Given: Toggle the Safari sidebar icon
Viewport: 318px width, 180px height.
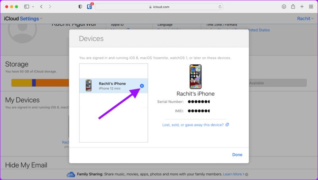Looking at the screenshot, I should click(27, 7).
